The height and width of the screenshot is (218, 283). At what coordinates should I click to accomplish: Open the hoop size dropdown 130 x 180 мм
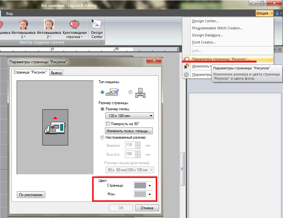[x=130, y=116]
